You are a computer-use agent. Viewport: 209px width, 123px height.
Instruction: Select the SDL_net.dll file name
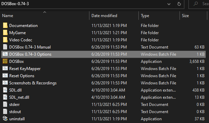(x=19, y=97)
